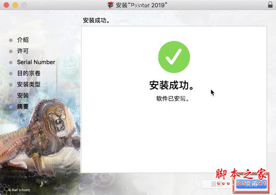This screenshot has height=195, width=276.
Task: Click the padlock icon in the title bar
Action: [x=270, y=4]
